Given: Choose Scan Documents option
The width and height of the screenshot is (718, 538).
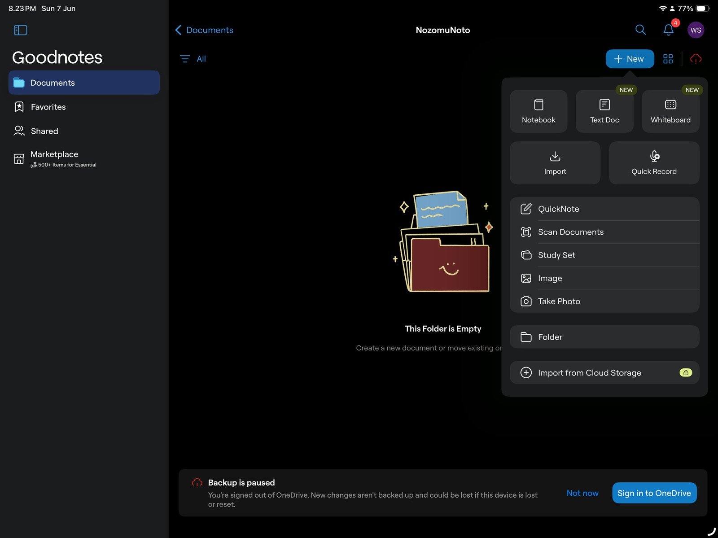Looking at the screenshot, I should click(604, 232).
